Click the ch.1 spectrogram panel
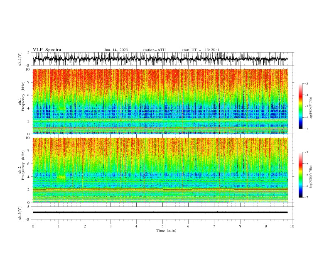 [x=160, y=101]
